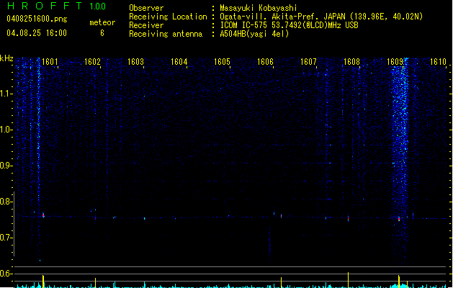Click the 1604 time axis marker

pos(179,62)
